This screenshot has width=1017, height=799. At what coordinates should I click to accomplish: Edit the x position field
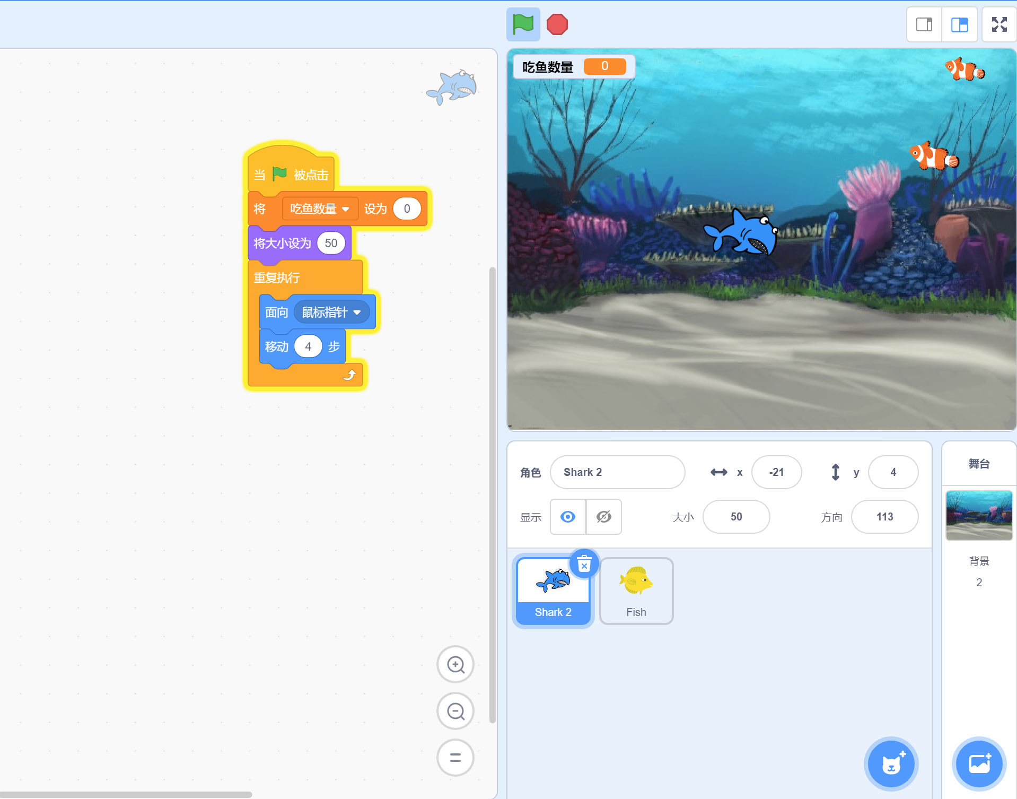[x=776, y=472]
